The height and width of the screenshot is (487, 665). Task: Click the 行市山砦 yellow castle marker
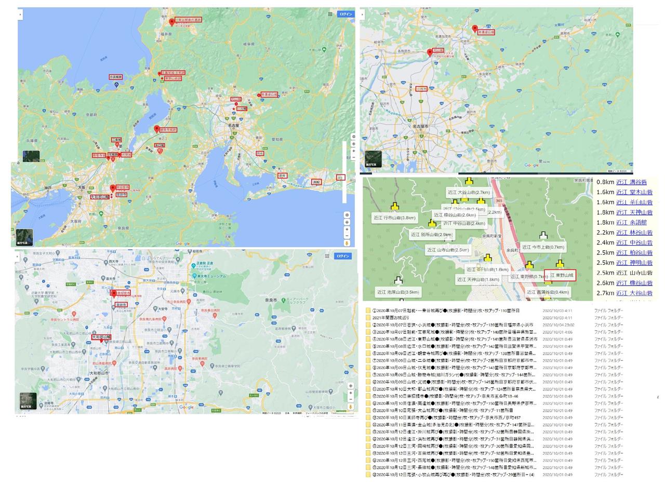tap(394, 207)
